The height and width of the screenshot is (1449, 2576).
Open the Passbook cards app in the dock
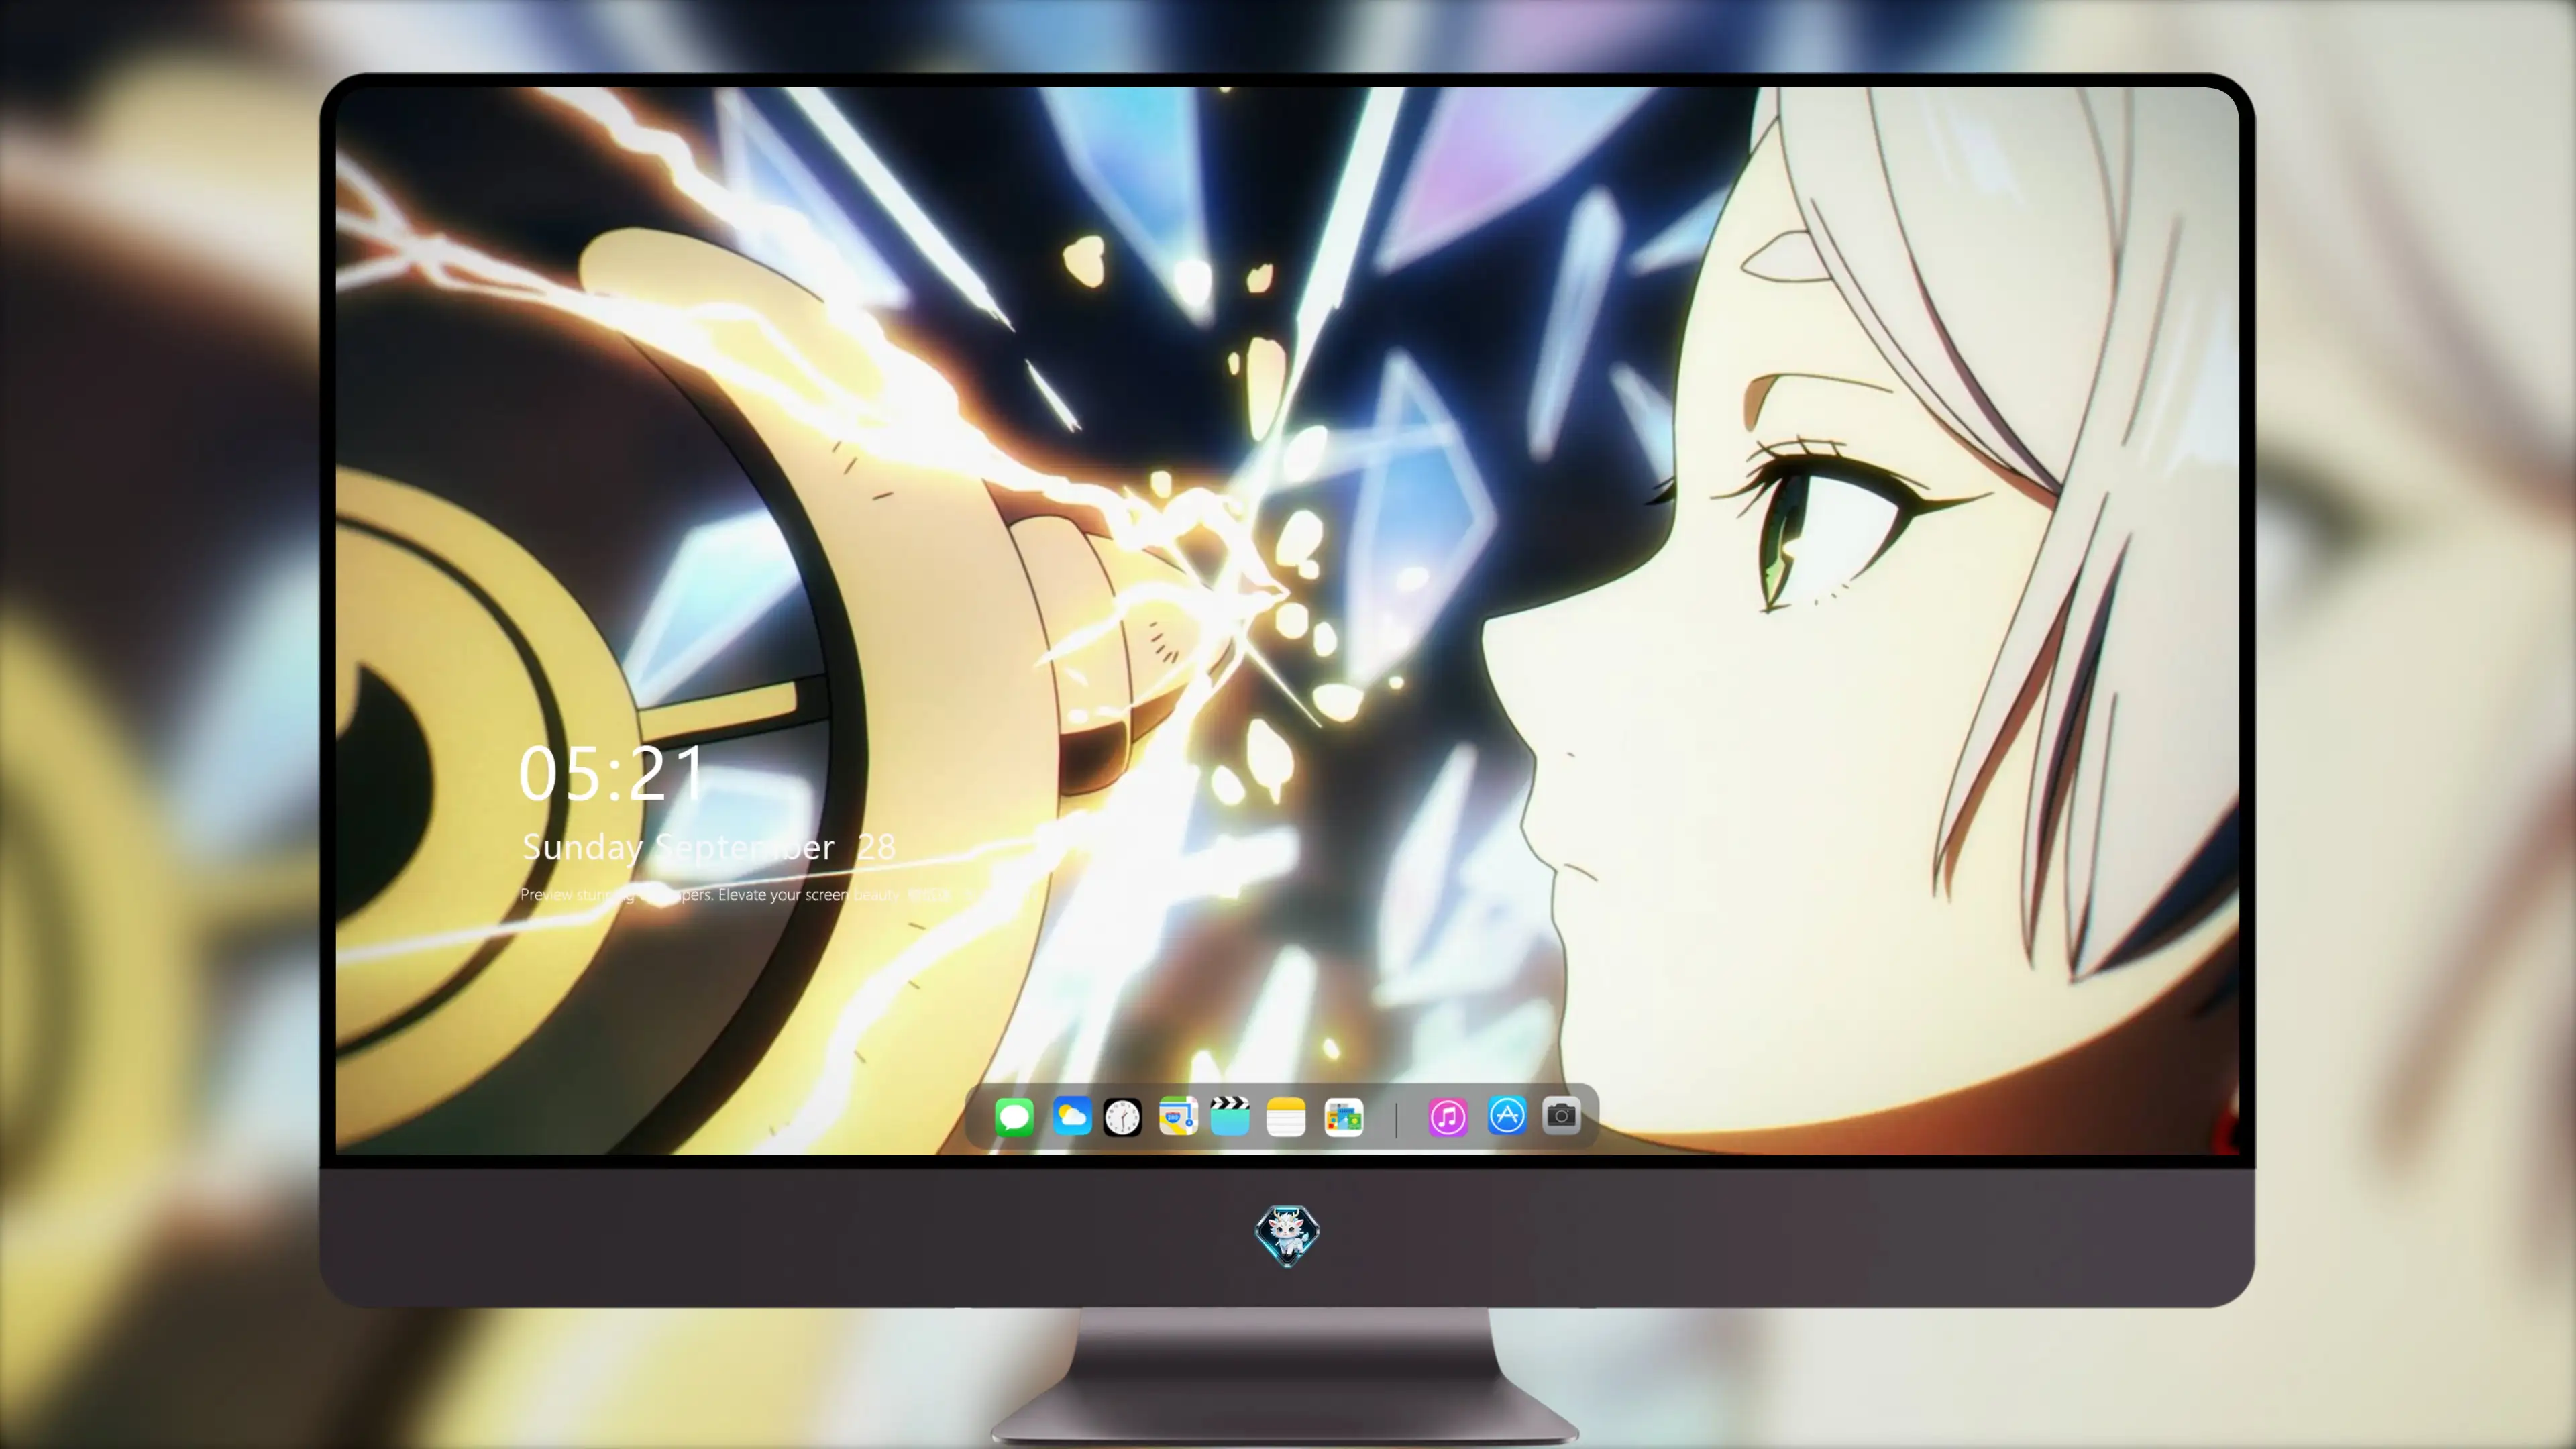[1344, 1117]
